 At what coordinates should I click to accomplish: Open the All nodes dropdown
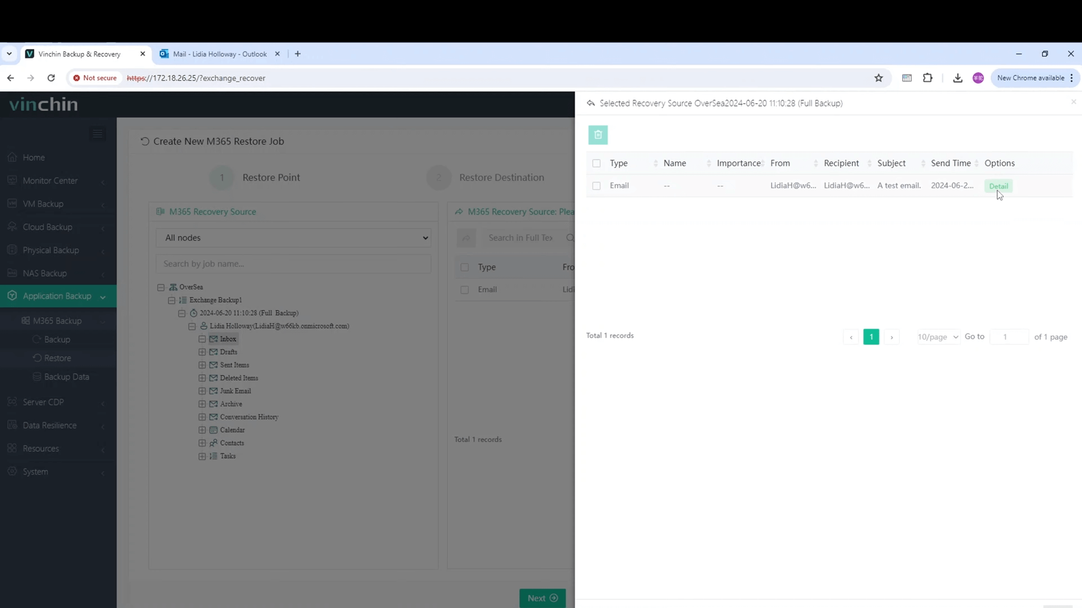(x=294, y=238)
